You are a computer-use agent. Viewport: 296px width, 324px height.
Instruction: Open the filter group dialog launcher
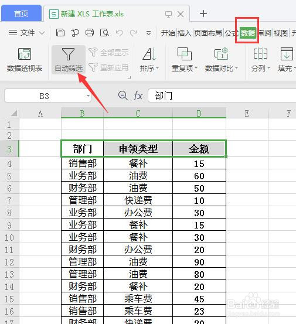[x=130, y=77]
